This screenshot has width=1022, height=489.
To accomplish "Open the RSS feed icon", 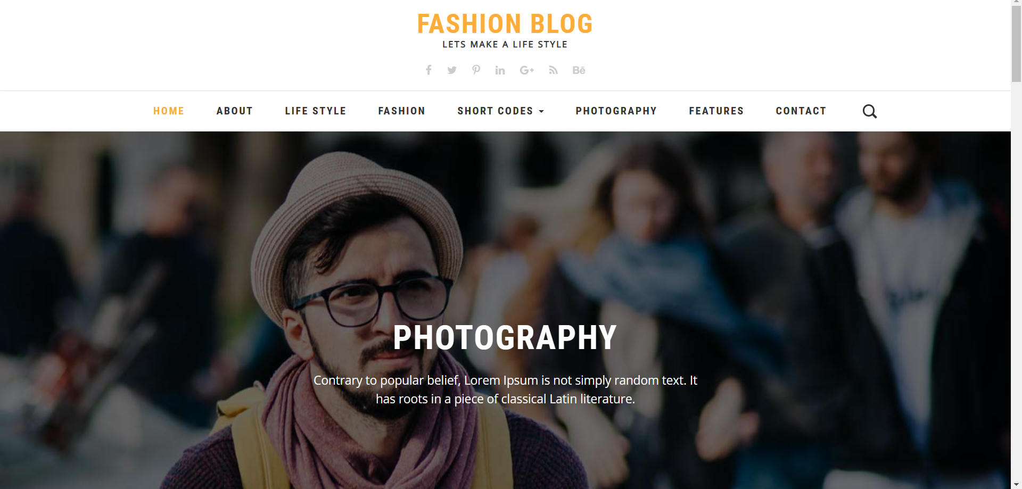I will [x=553, y=70].
